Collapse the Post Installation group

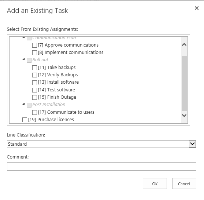click(23, 104)
